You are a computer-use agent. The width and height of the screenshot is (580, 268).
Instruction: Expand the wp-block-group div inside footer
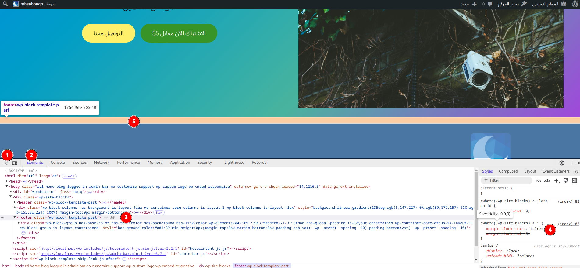[19, 223]
